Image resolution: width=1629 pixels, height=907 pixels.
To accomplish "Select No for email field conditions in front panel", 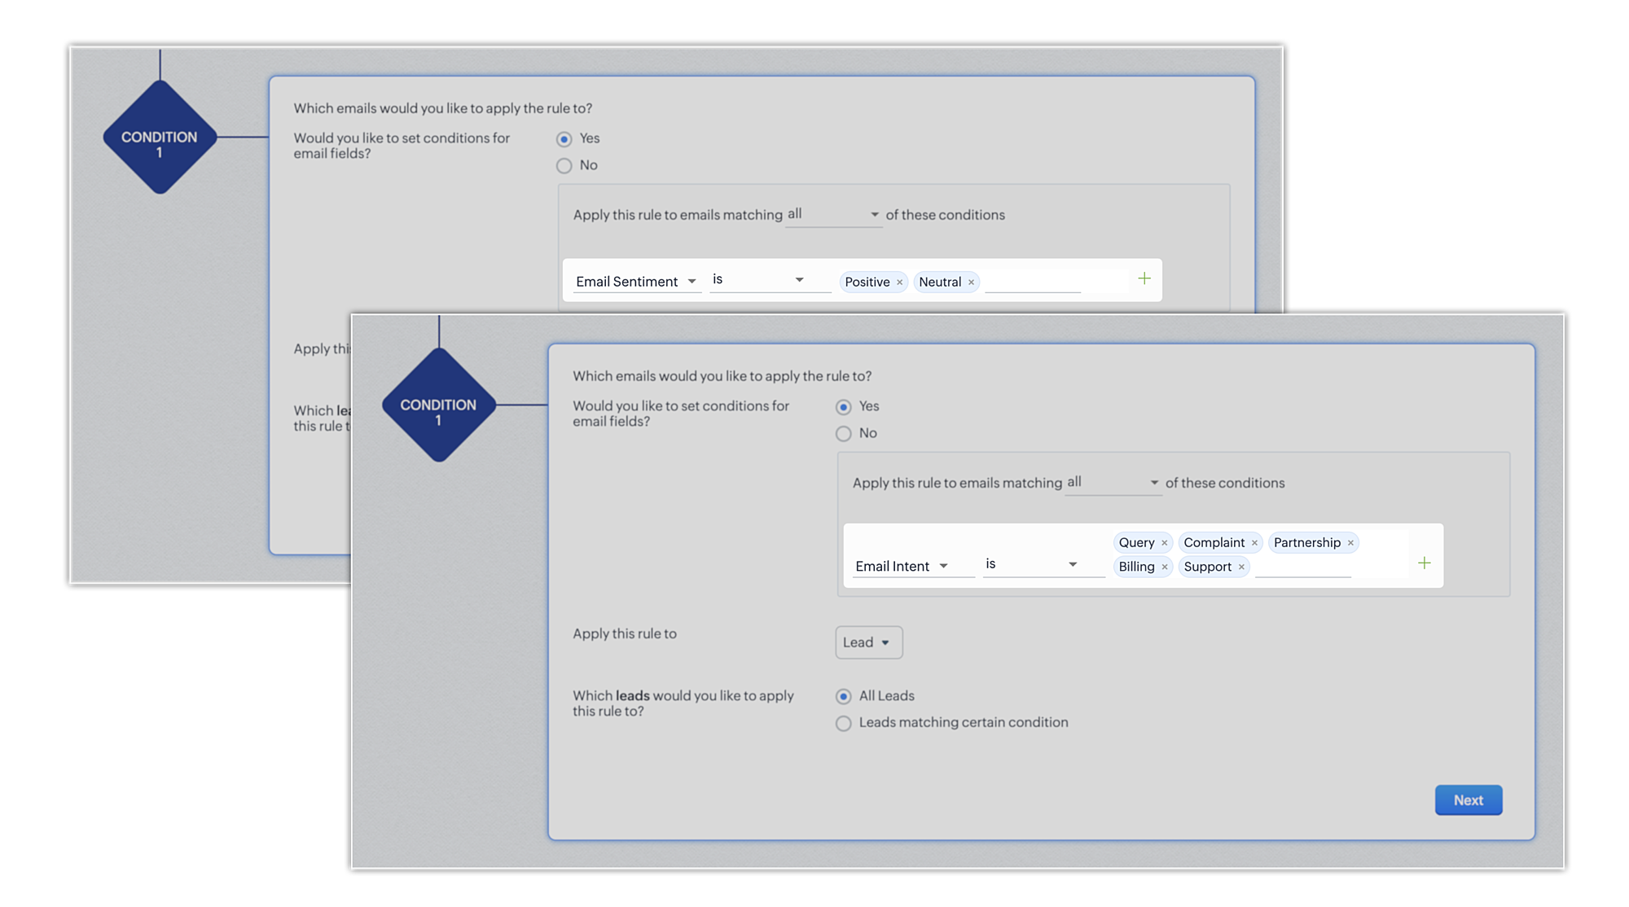I will 844,434.
